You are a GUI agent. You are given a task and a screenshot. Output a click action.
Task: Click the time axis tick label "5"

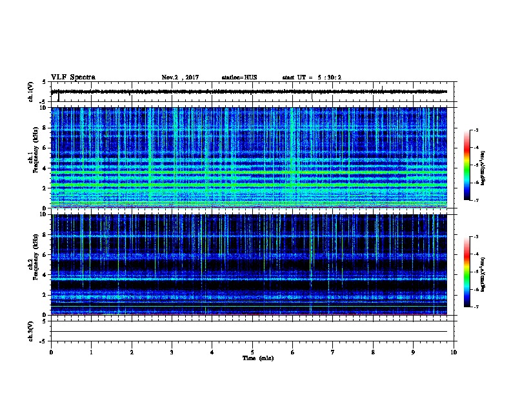tap(252, 352)
